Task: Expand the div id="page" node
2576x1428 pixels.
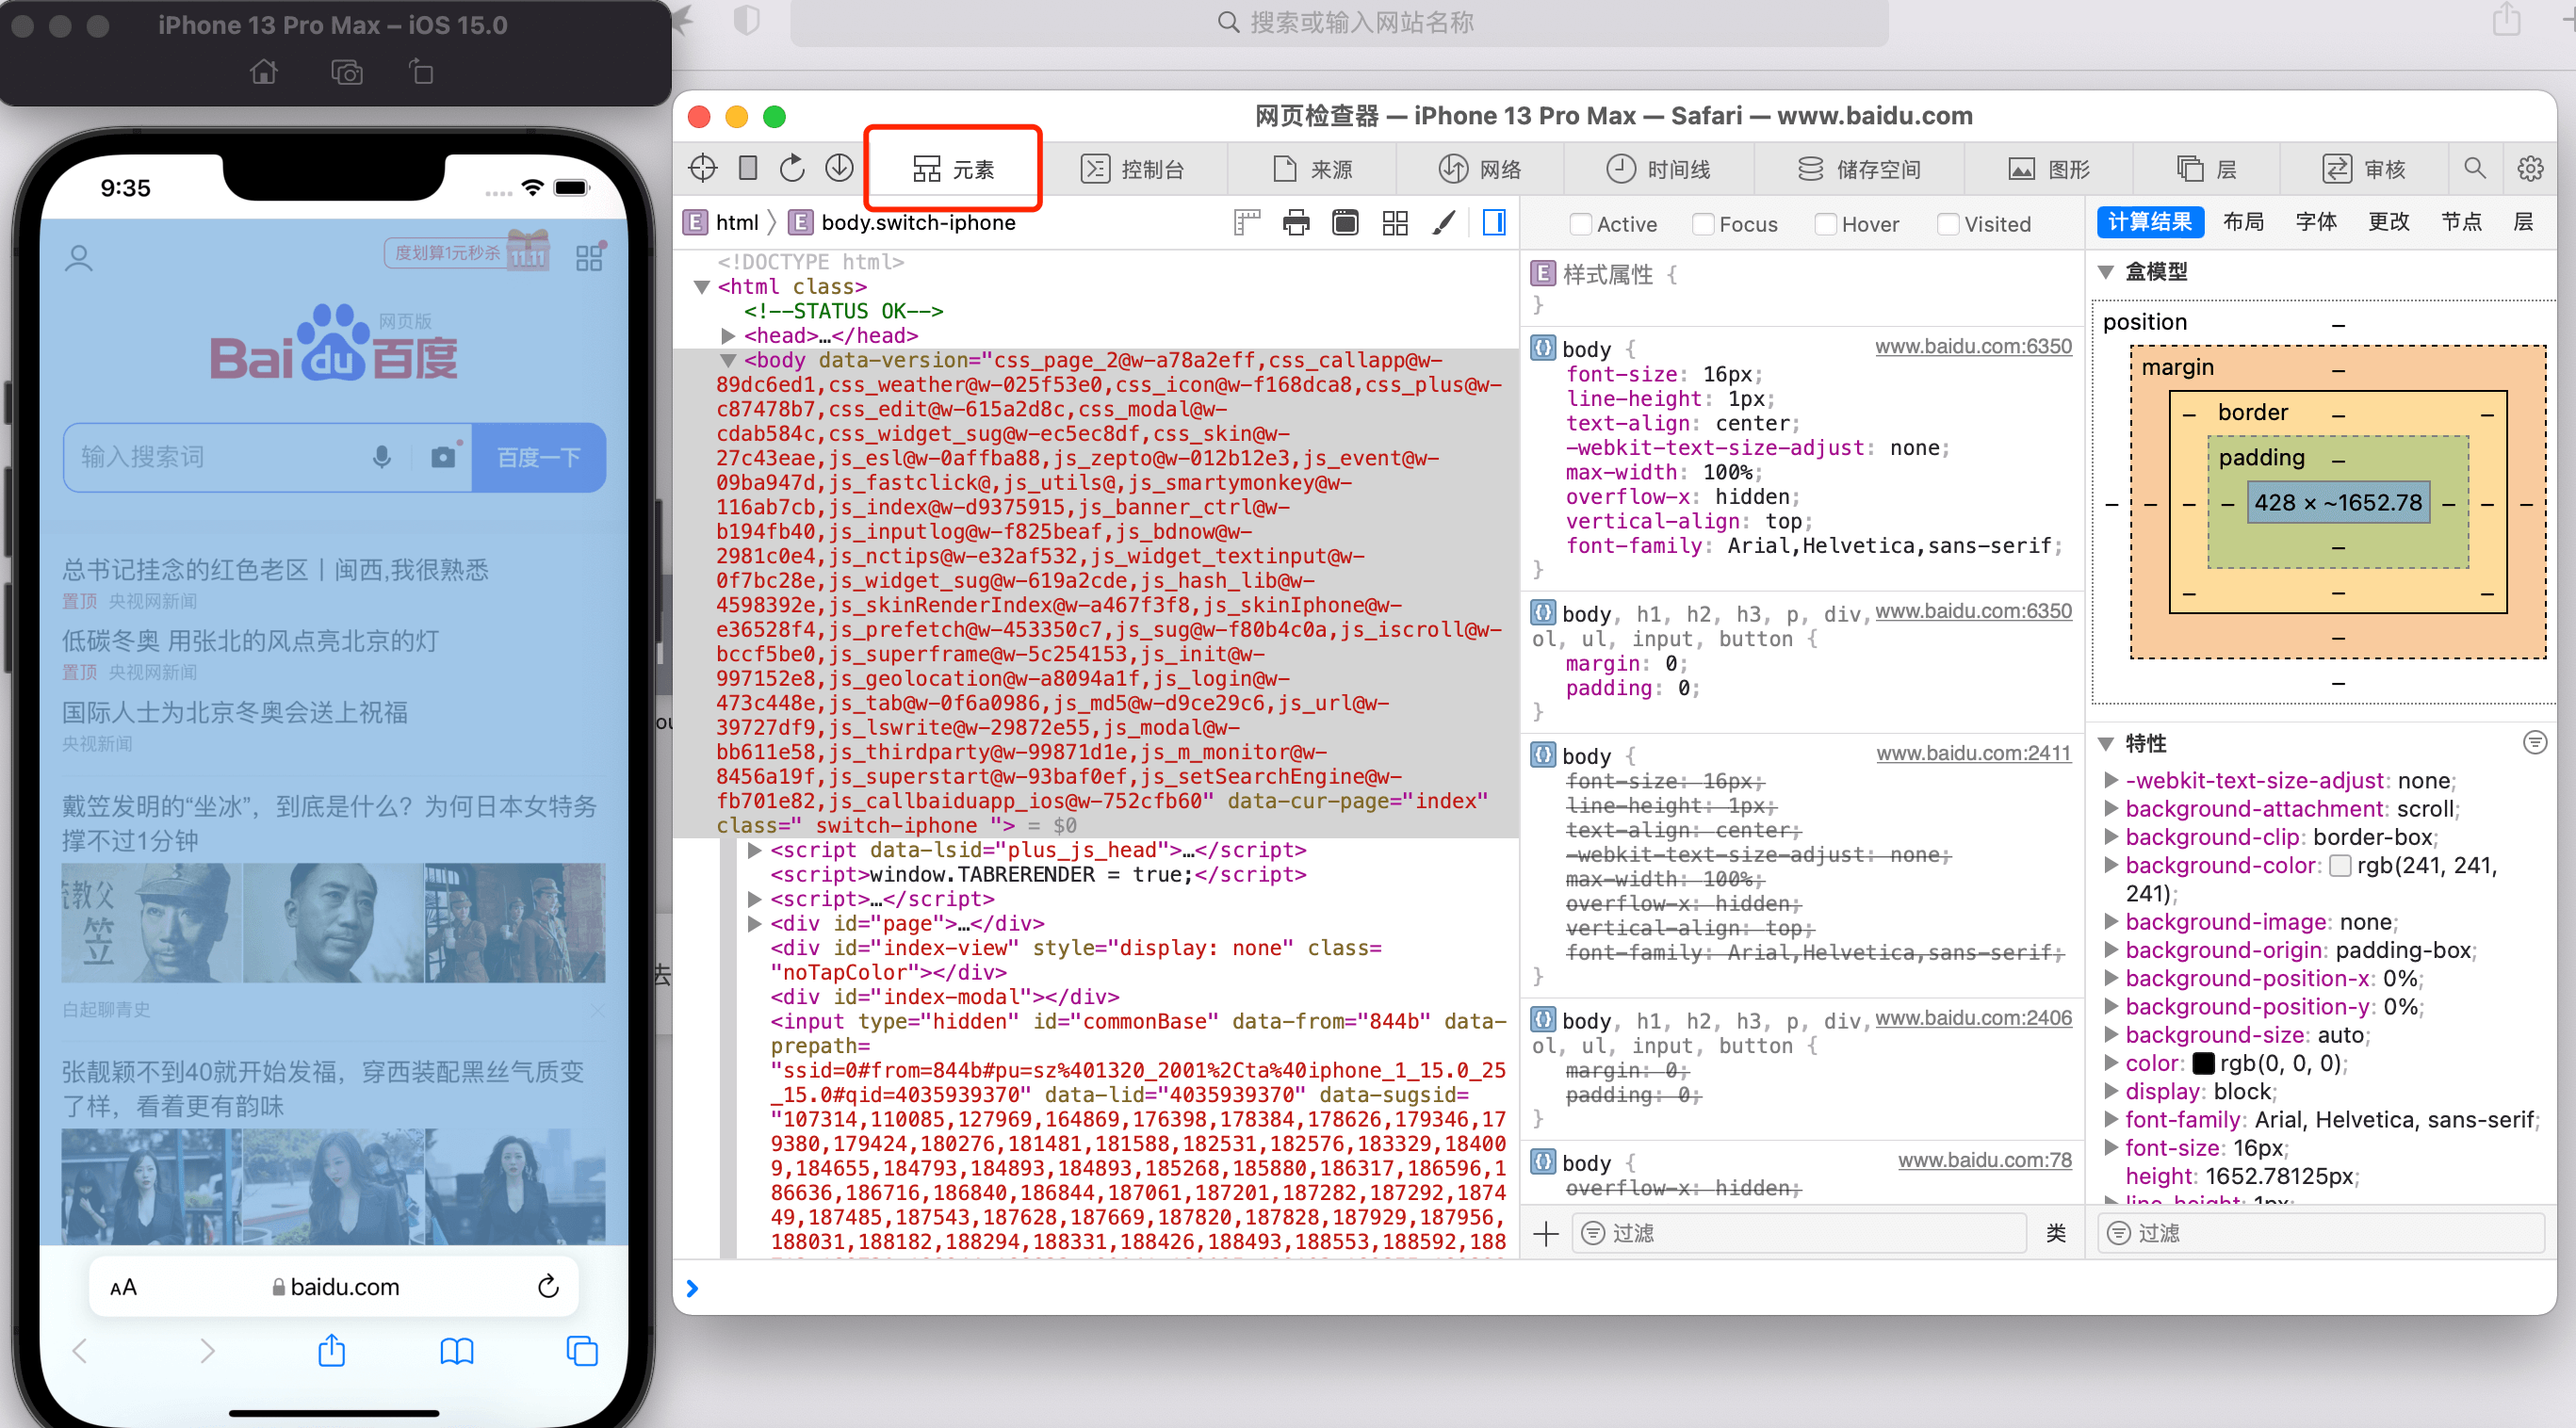Action: (755, 923)
